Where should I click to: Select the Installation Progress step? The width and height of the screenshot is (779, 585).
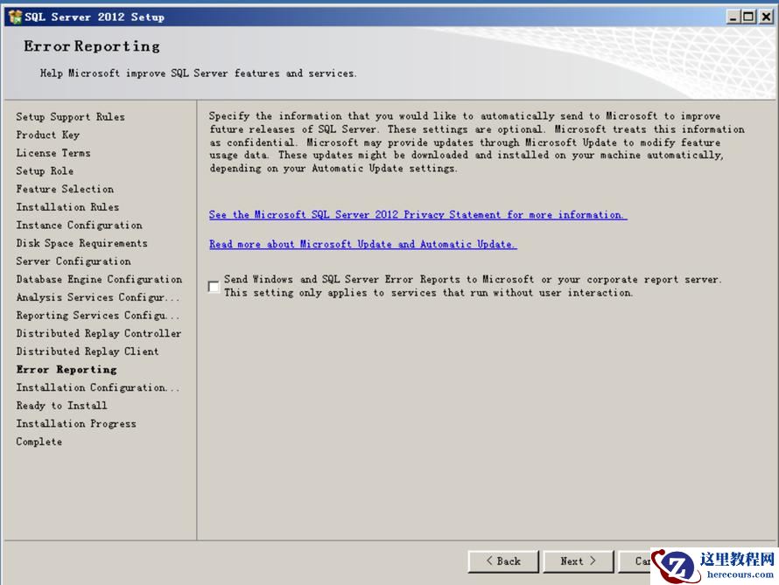[x=76, y=424]
